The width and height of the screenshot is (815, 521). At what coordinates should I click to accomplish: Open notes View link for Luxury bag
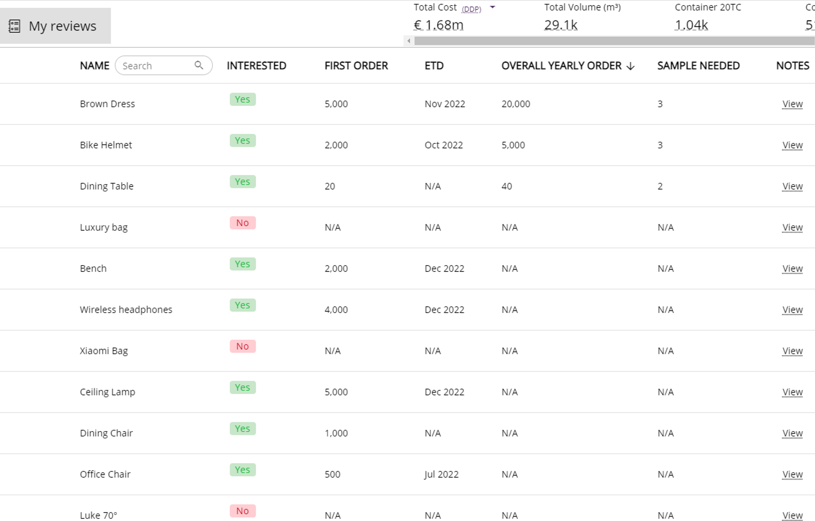pyautogui.click(x=792, y=227)
